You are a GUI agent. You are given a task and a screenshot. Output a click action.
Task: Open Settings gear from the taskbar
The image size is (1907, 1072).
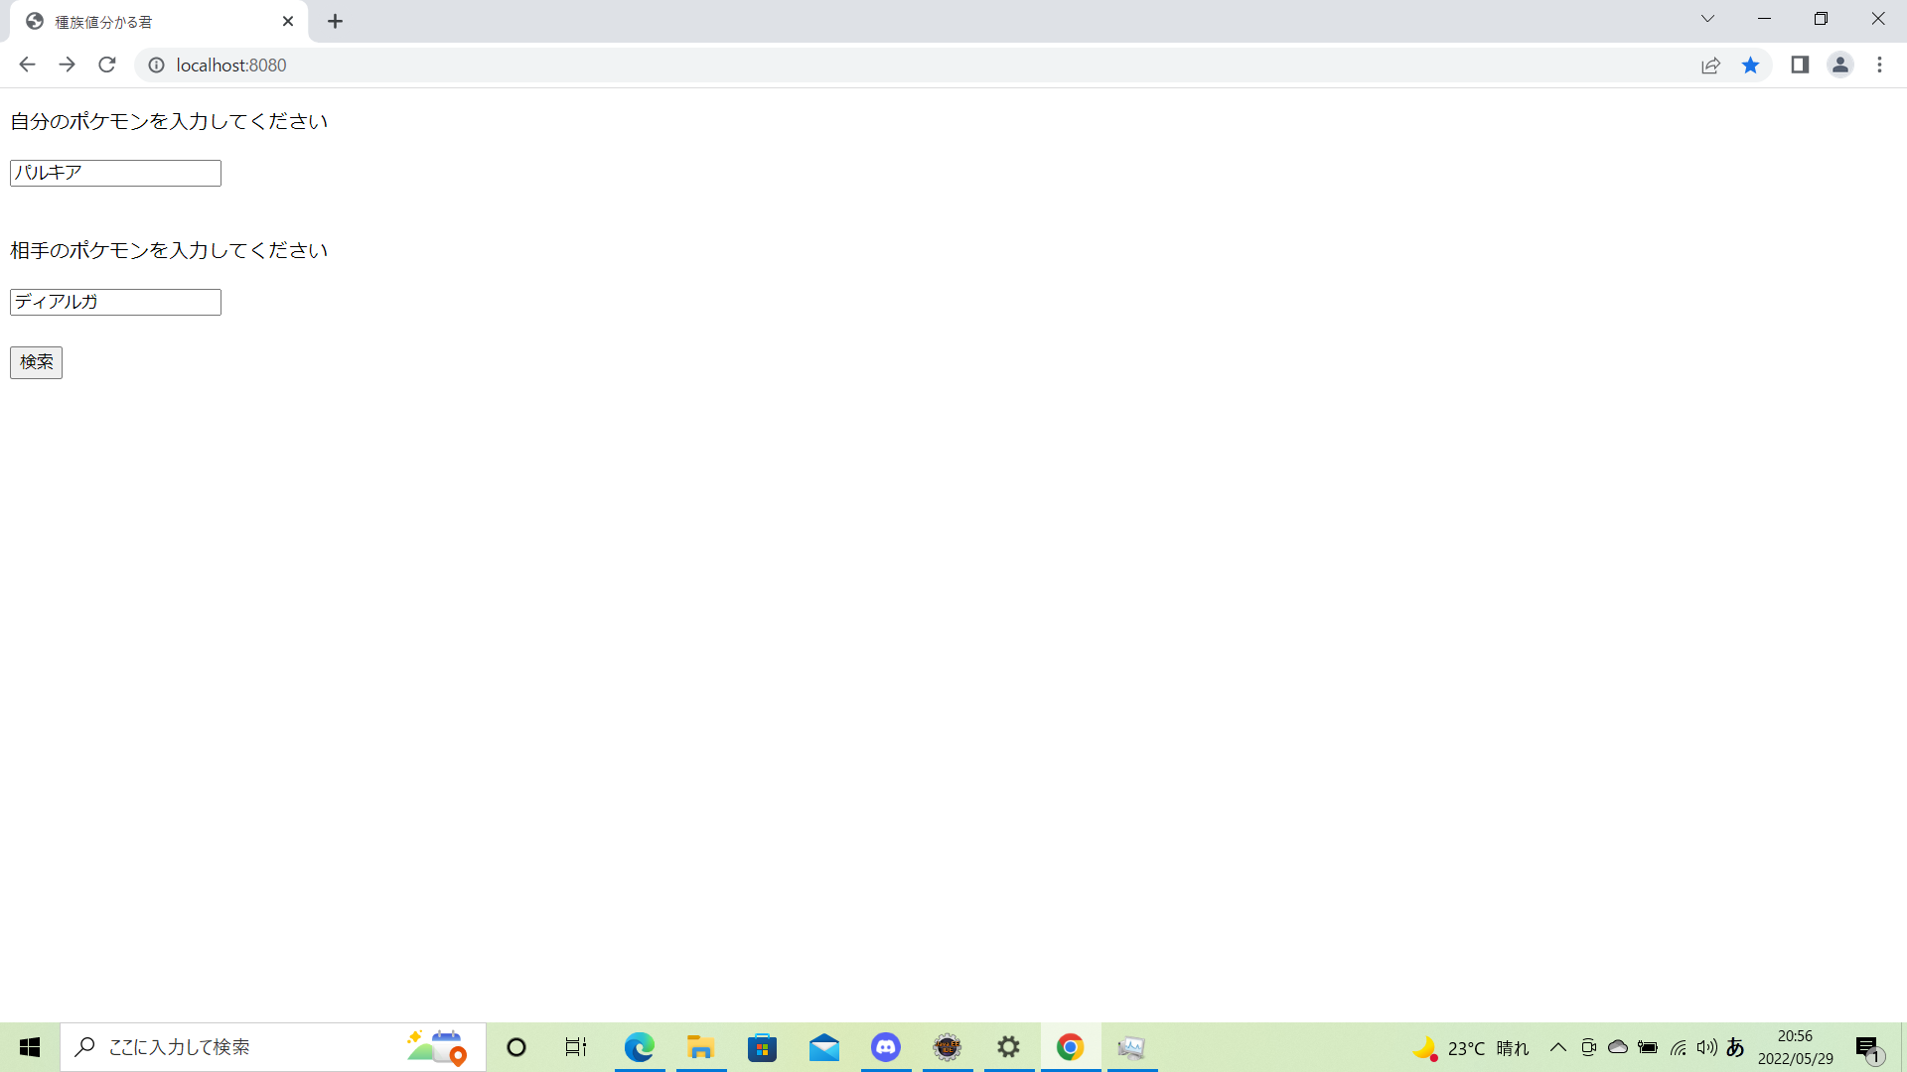[x=1009, y=1047]
